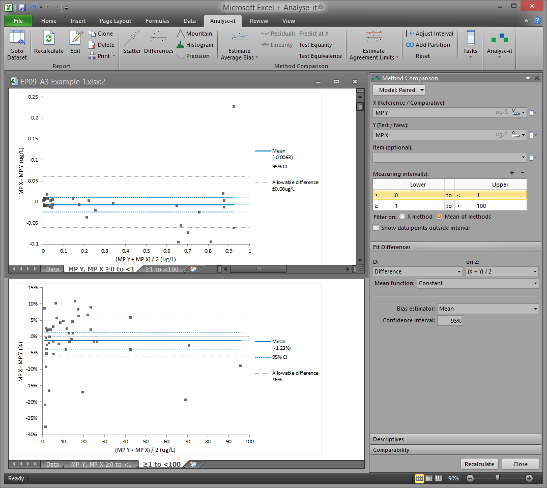Open the Y Test MP X dropdown
This screenshot has width=547, height=488.
pos(523,135)
